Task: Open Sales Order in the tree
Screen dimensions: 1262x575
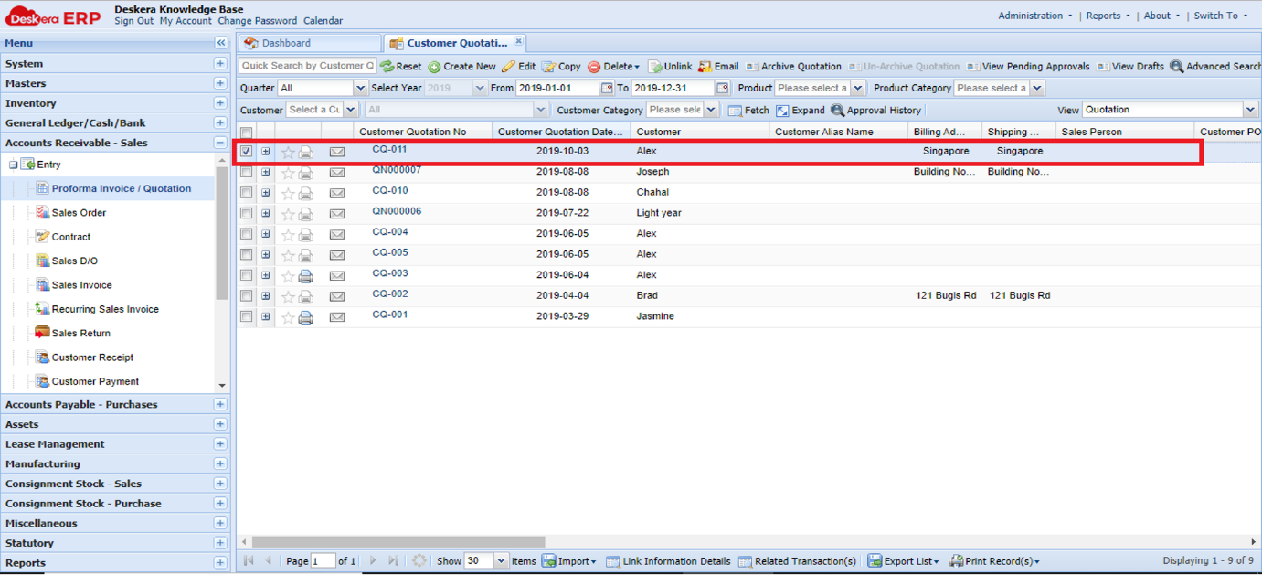Action: click(79, 213)
